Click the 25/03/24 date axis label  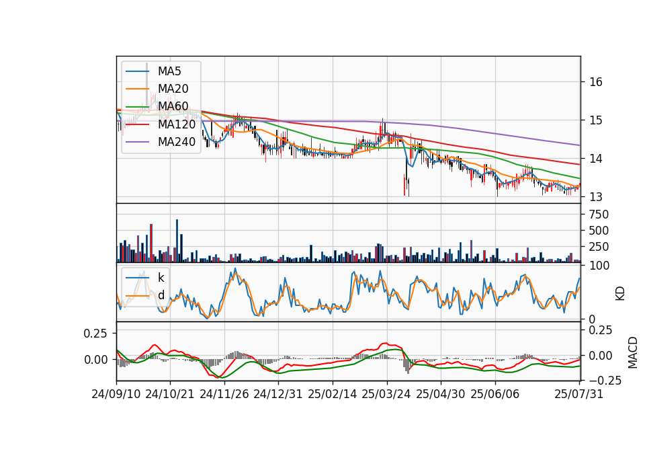[386, 394]
